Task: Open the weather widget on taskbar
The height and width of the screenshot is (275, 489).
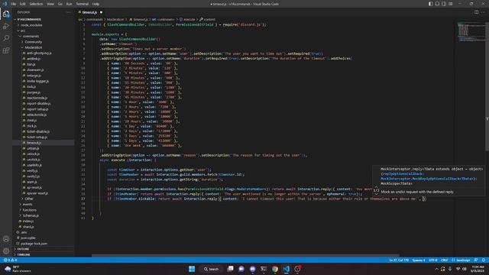Action: [x=17, y=269]
